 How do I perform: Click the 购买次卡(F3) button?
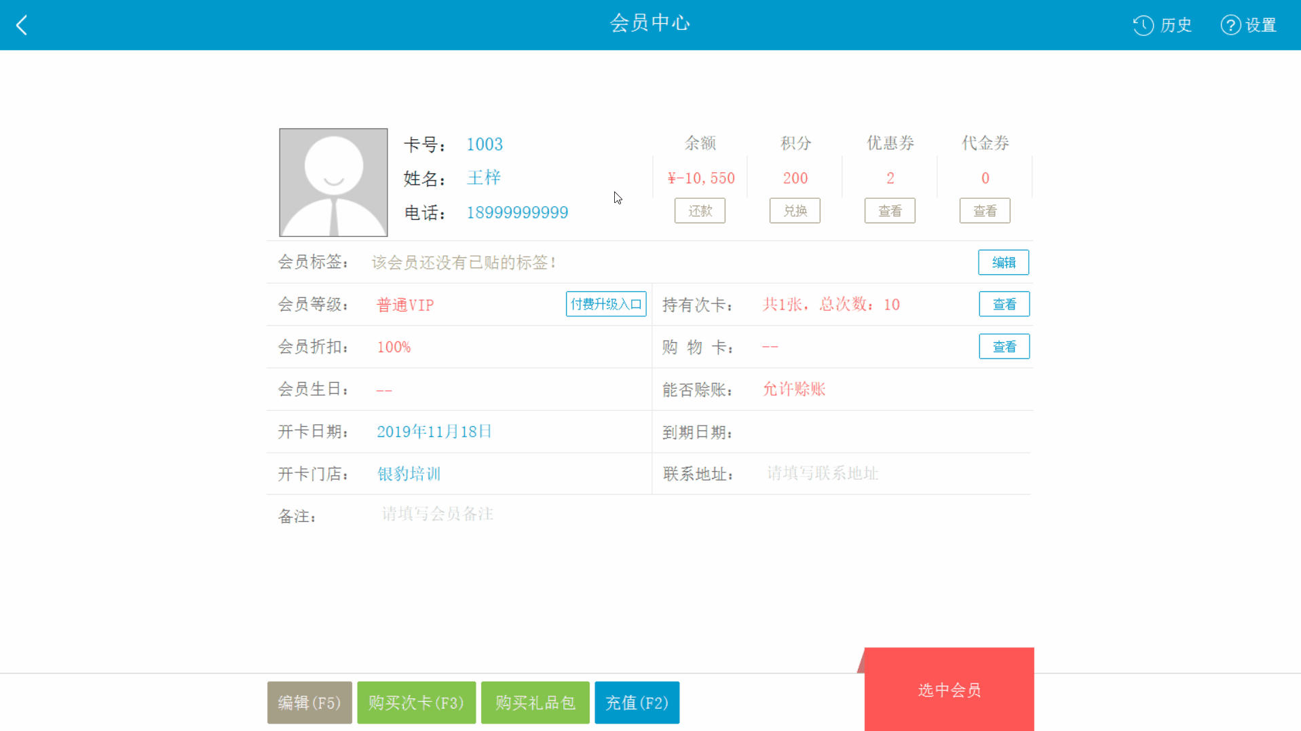(417, 702)
